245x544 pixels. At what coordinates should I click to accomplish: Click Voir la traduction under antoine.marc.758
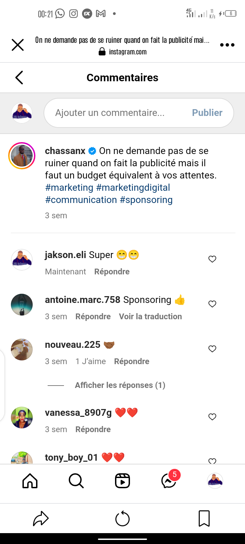point(150,317)
